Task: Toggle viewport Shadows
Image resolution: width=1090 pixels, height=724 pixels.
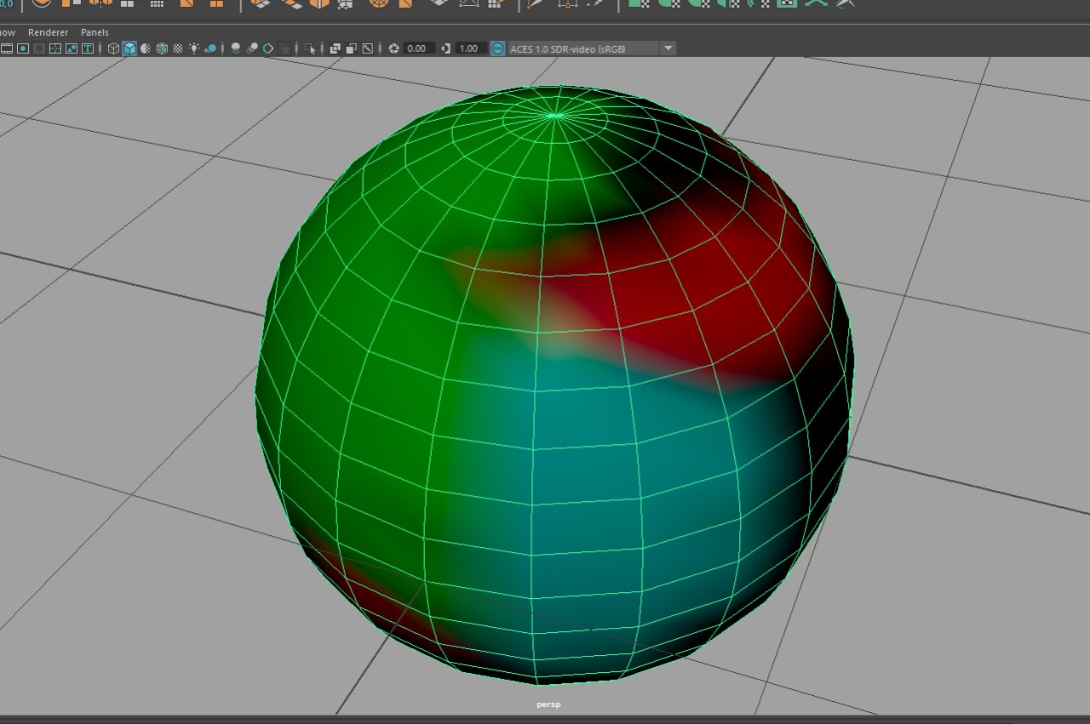Action: 210,48
